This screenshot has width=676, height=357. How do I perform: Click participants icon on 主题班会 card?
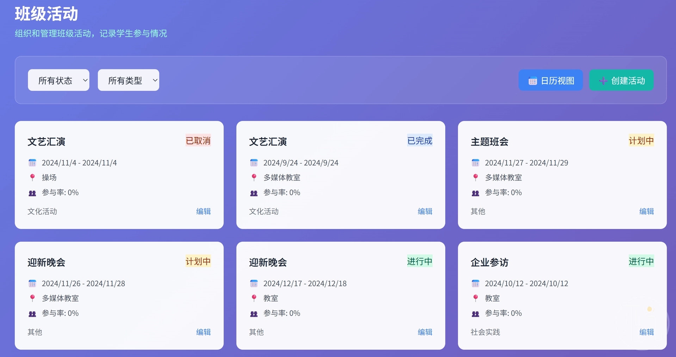[475, 193]
